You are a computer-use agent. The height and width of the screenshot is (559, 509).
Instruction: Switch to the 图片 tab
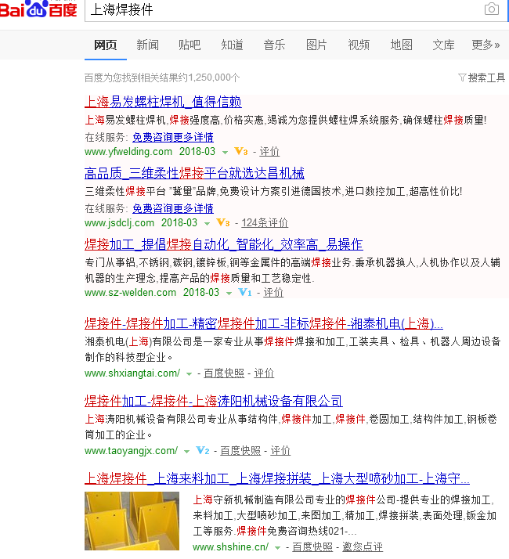pyautogui.click(x=316, y=45)
